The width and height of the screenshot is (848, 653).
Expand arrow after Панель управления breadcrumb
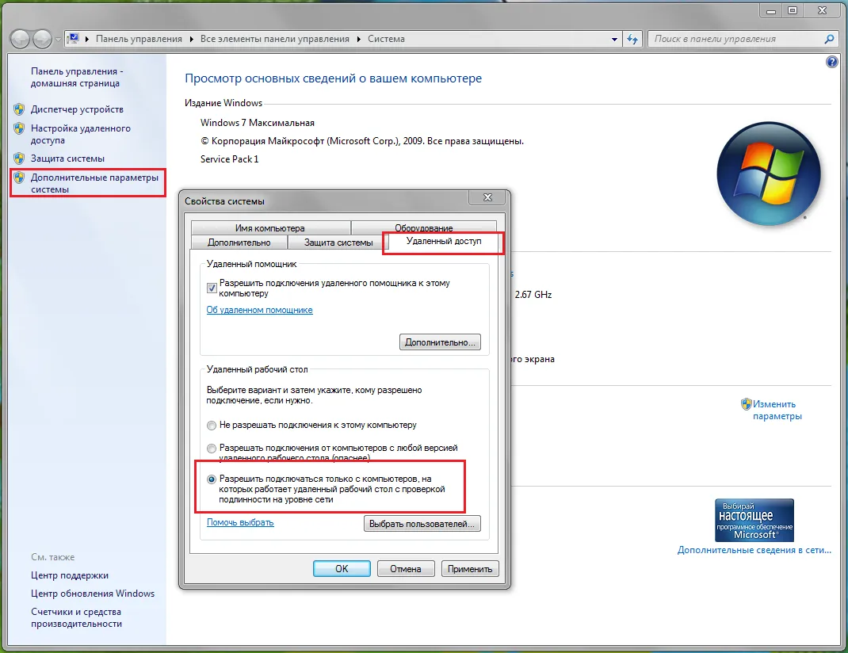(192, 39)
